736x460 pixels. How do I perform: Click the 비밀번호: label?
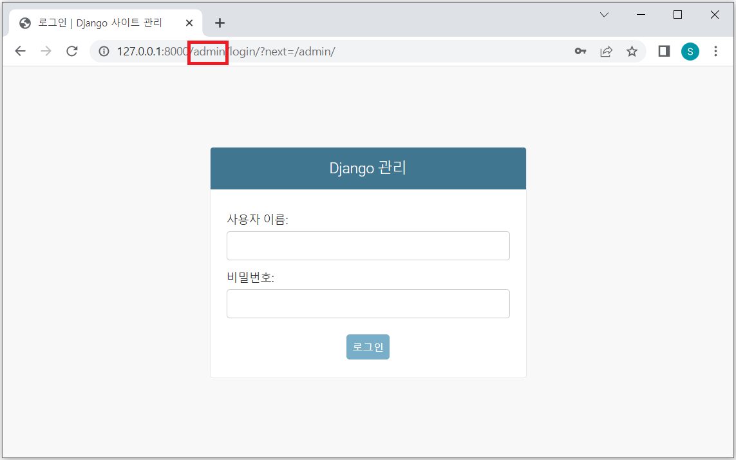click(250, 277)
